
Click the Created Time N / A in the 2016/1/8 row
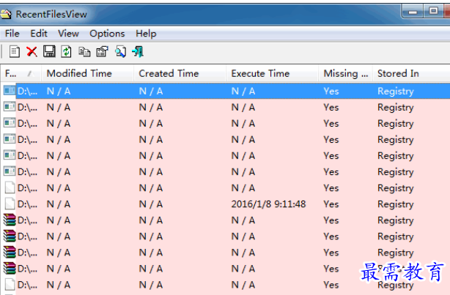(151, 204)
